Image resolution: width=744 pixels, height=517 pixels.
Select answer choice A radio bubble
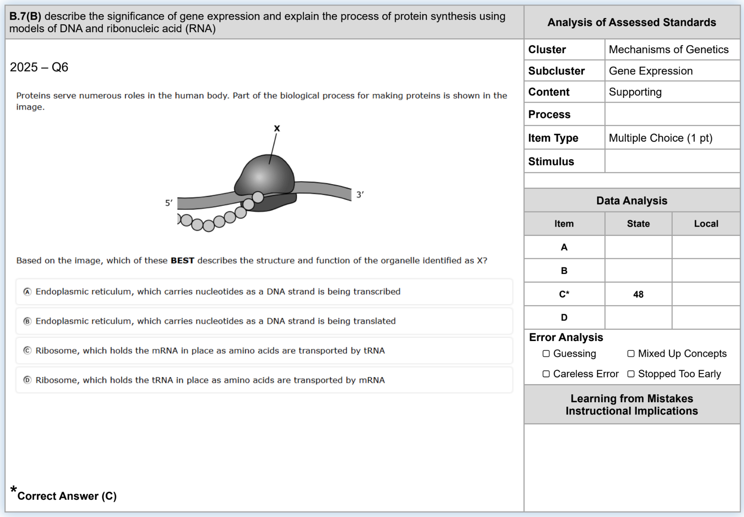27,292
